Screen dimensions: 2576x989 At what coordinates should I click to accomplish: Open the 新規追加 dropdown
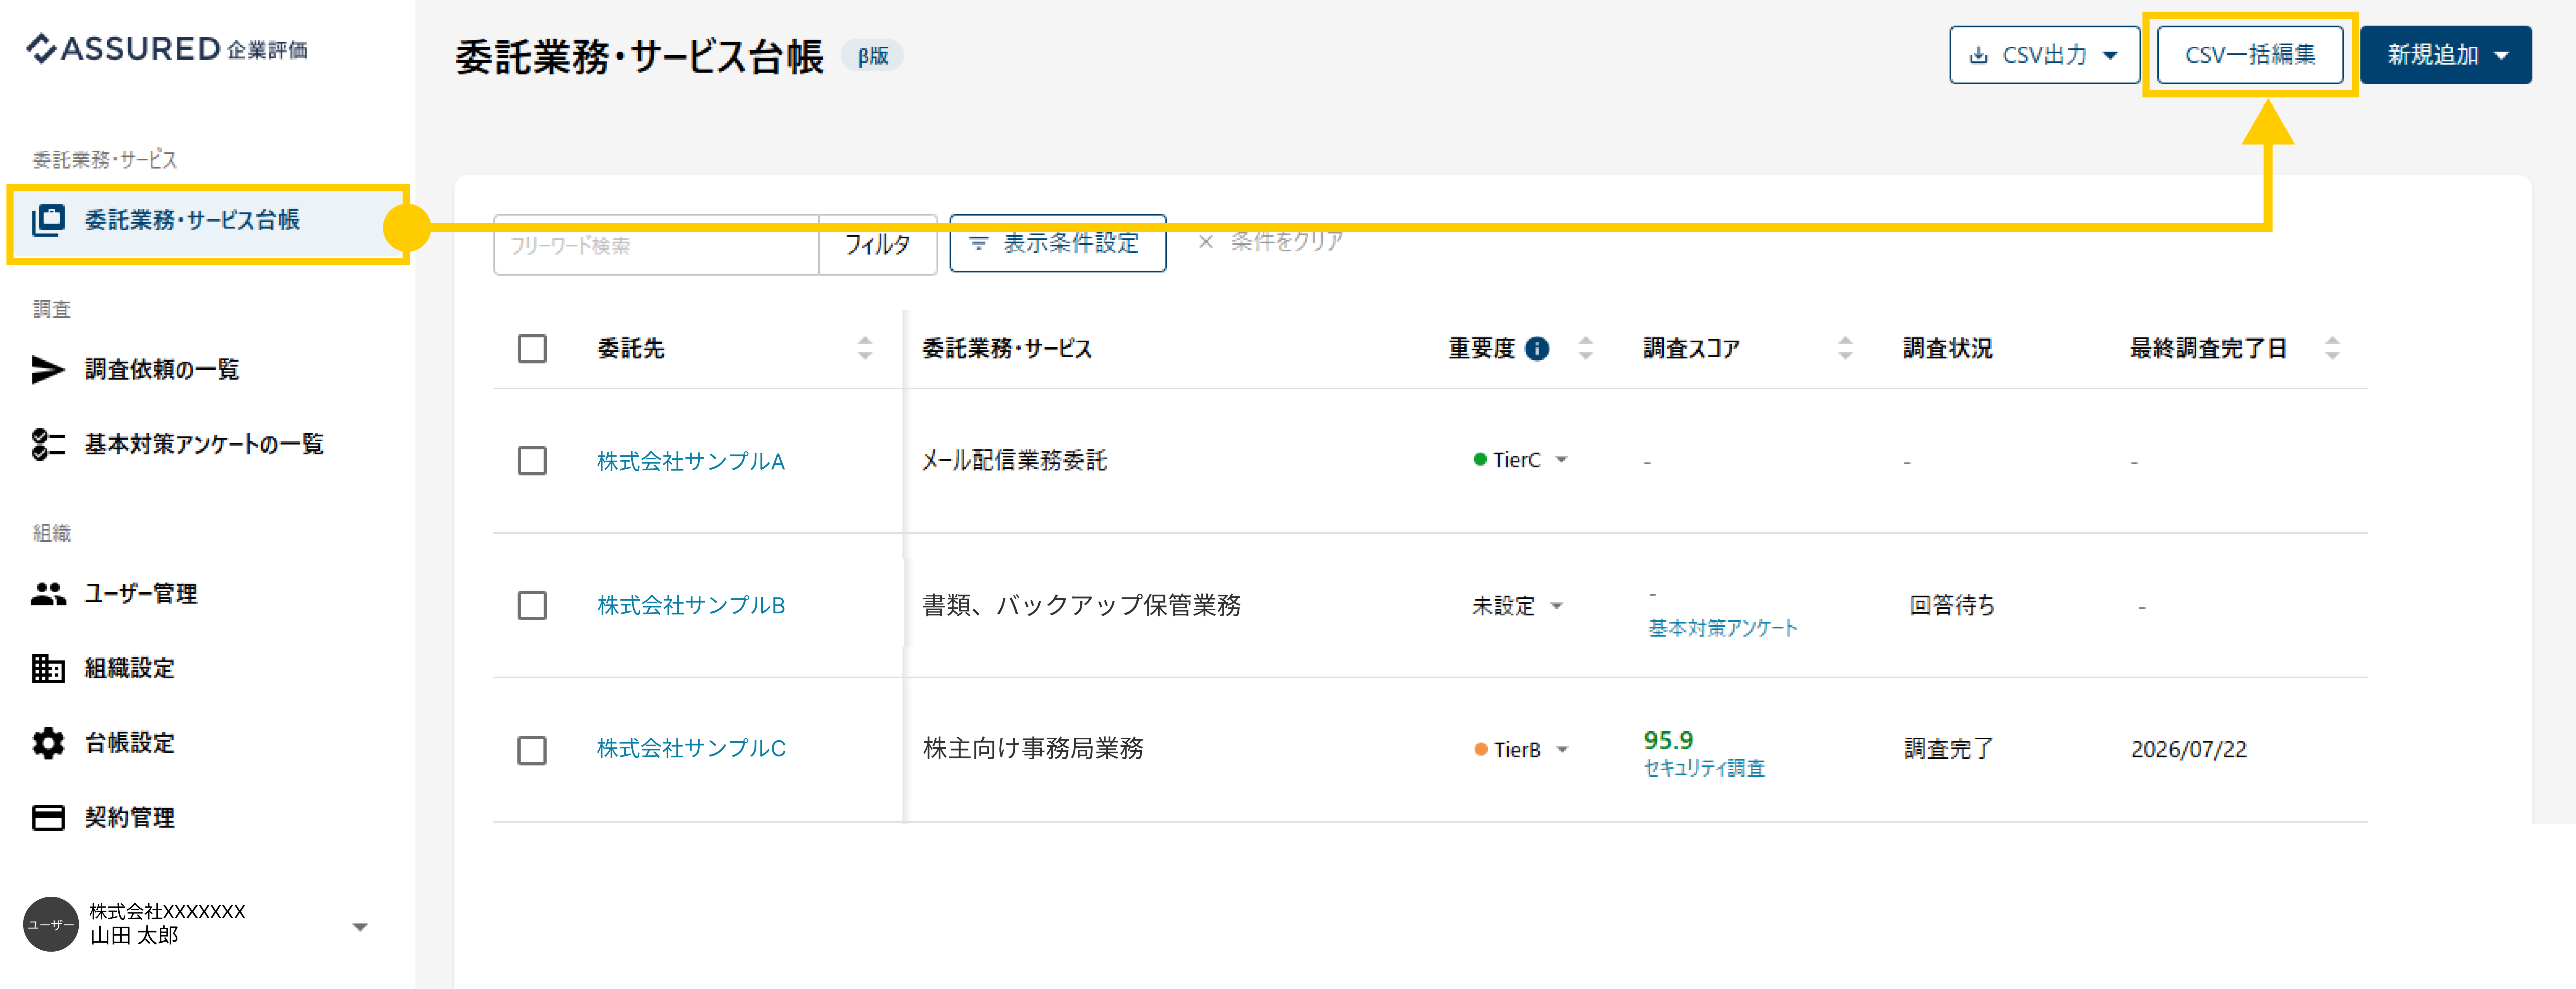click(2446, 55)
